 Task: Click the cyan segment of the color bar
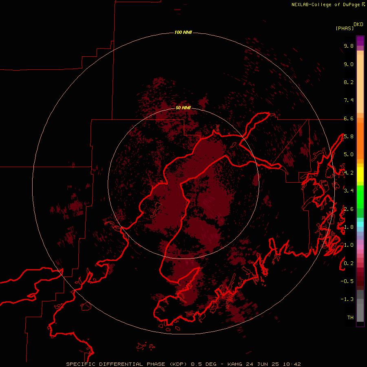pos(360,224)
